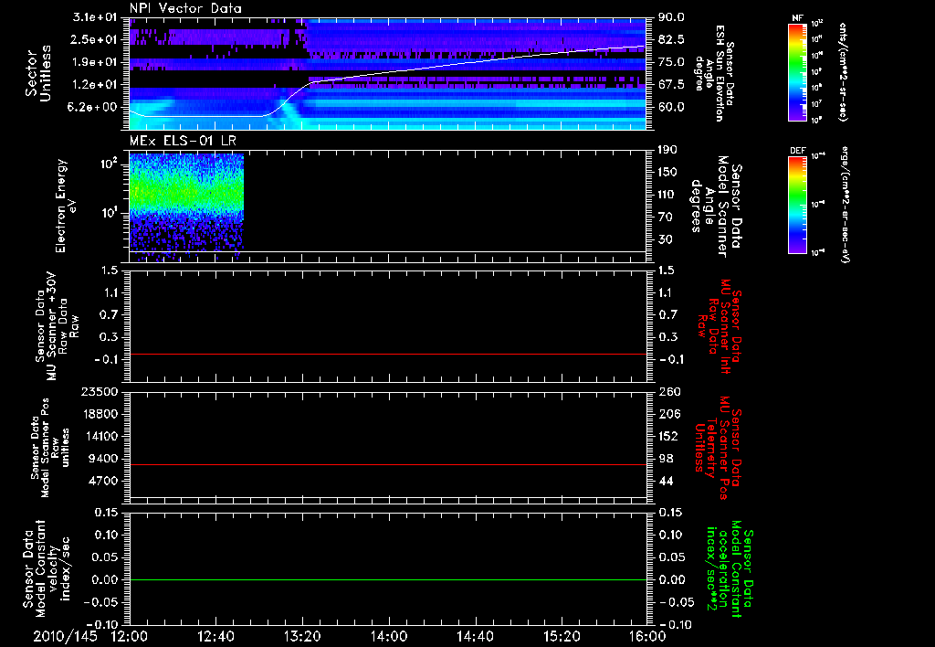The image size is (935, 647).
Task: Select the red 'MU Scanner Pos Telemetry' label
Action: 718,449
